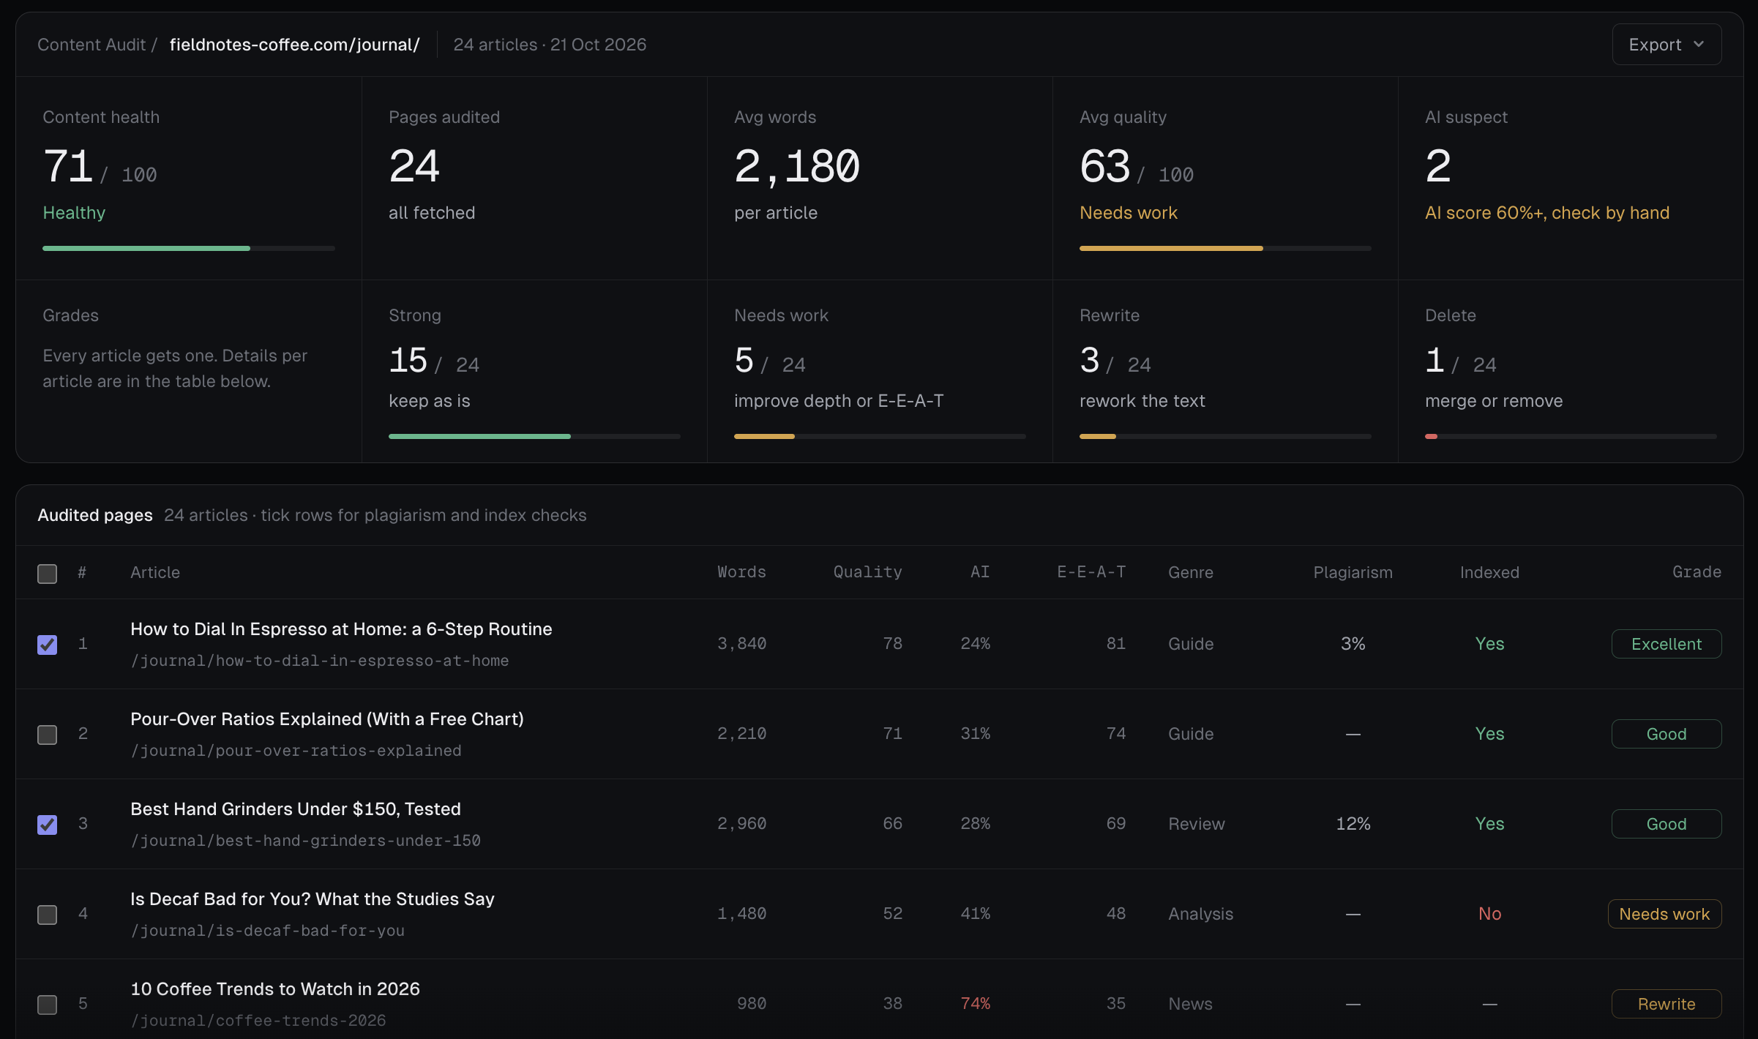Tick the Pour-Over Ratios row checkbox
The image size is (1758, 1039).
[x=48, y=735]
